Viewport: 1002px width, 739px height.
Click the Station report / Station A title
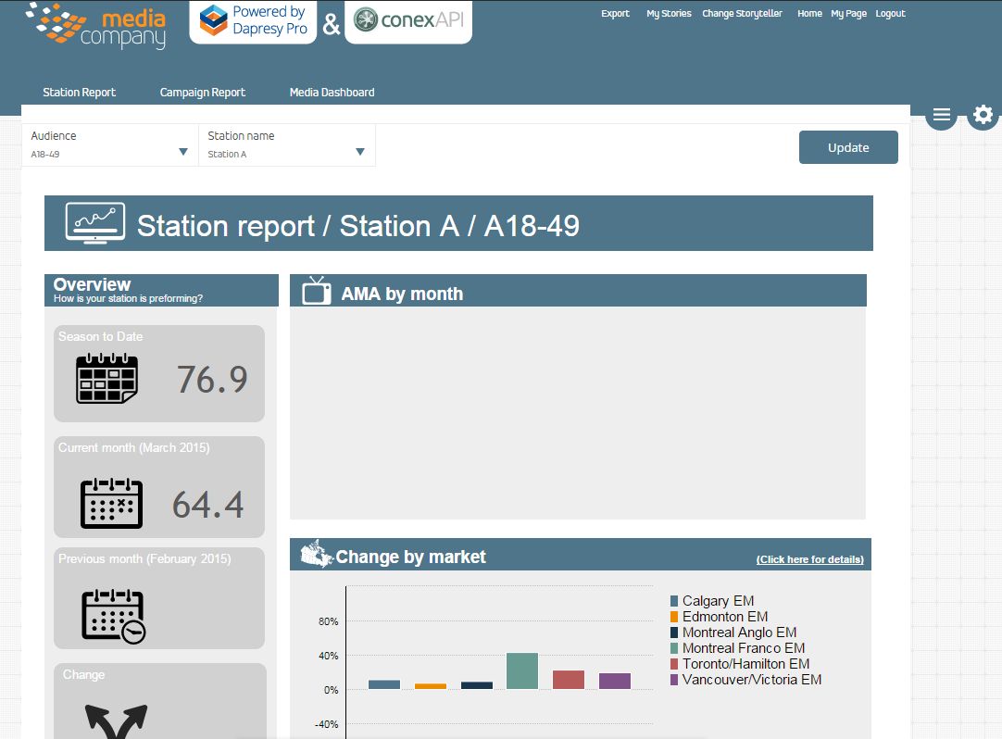[x=358, y=226]
